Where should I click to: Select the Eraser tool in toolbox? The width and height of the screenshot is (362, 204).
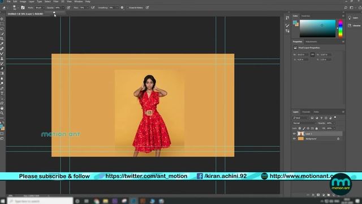click(x=2, y=69)
